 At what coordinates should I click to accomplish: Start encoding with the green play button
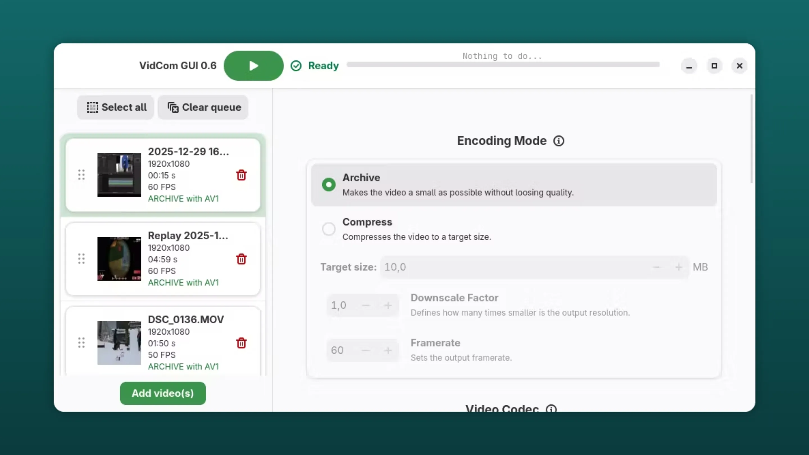[x=253, y=66]
